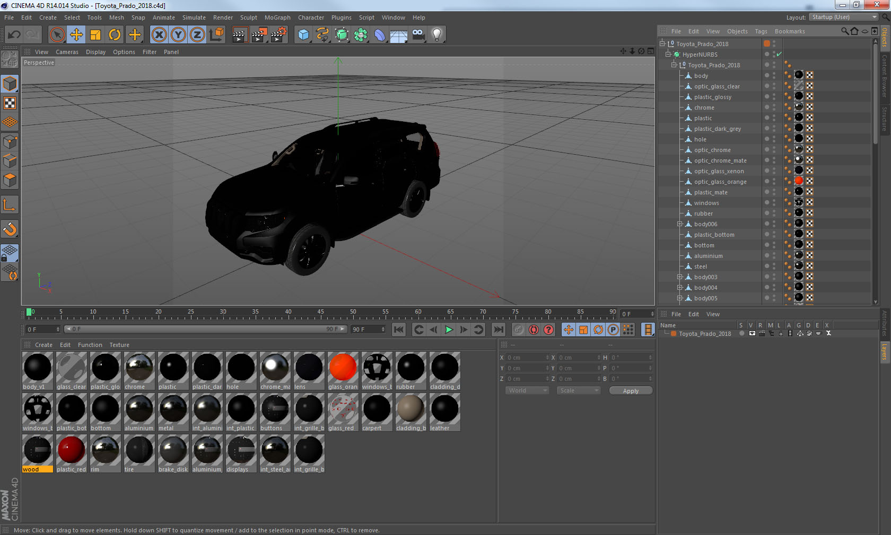Open the Edit Render Settings icon
The height and width of the screenshot is (535, 891).
tap(279, 35)
